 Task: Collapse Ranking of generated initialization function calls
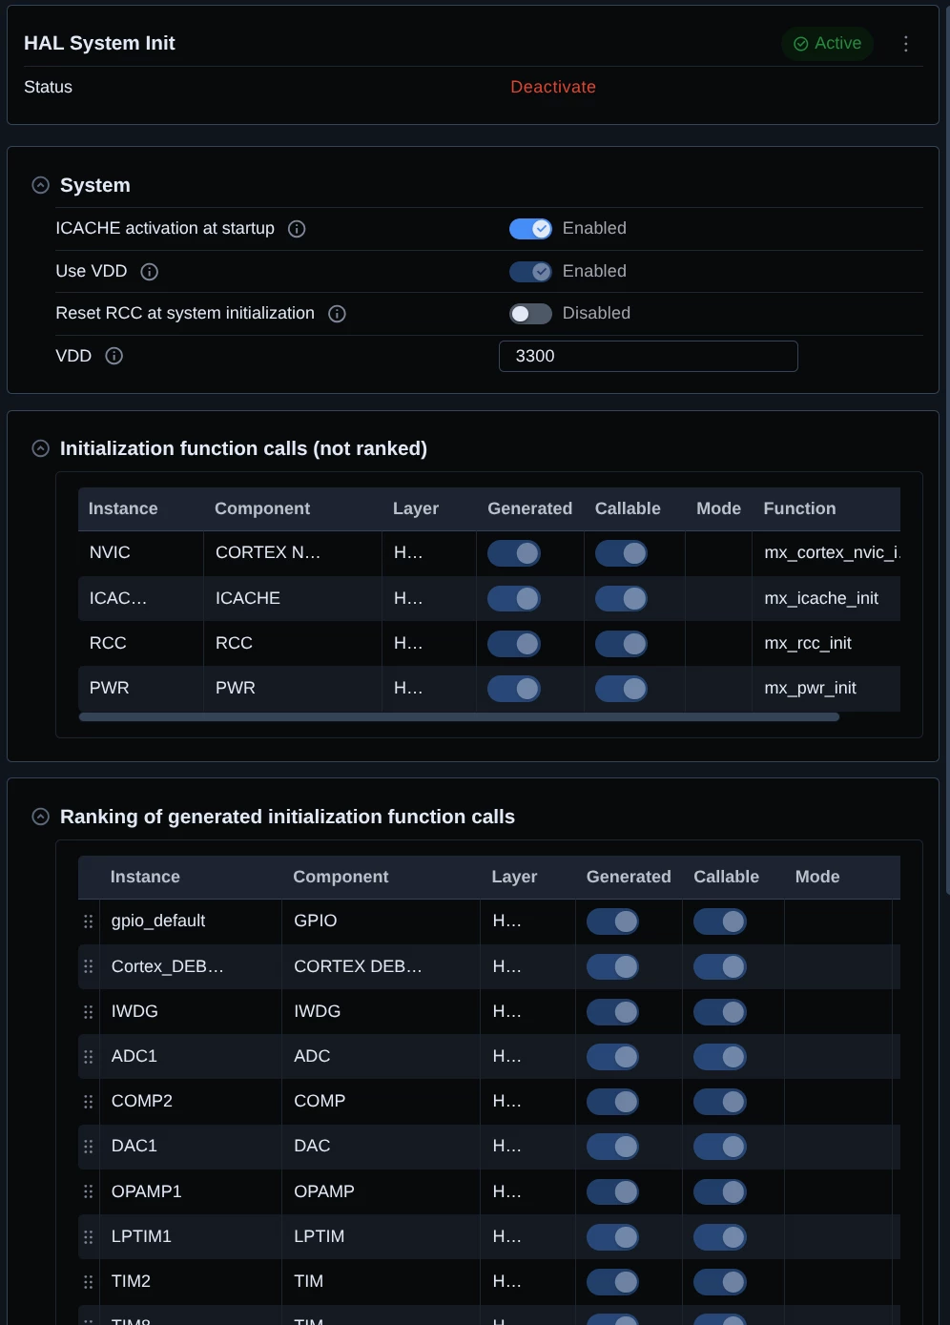(41, 817)
